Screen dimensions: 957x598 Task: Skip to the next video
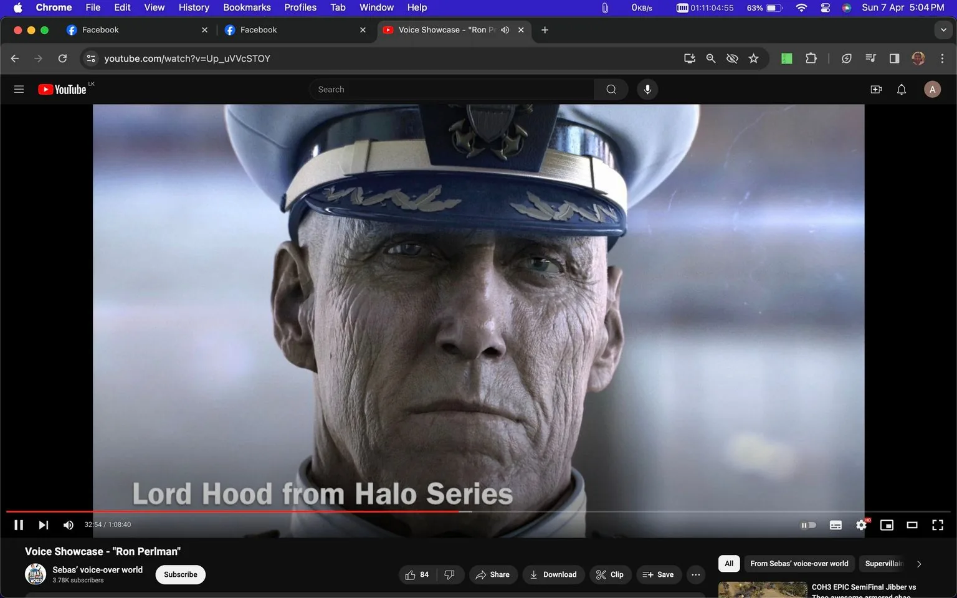pyautogui.click(x=43, y=524)
